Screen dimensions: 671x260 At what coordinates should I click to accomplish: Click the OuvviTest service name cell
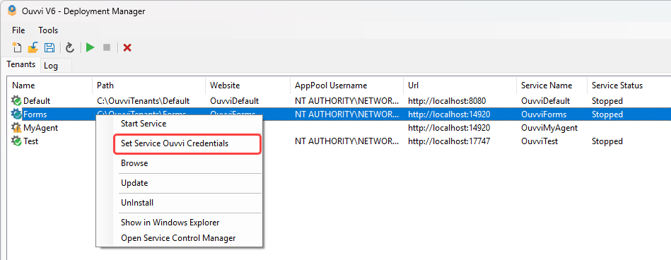tap(539, 141)
